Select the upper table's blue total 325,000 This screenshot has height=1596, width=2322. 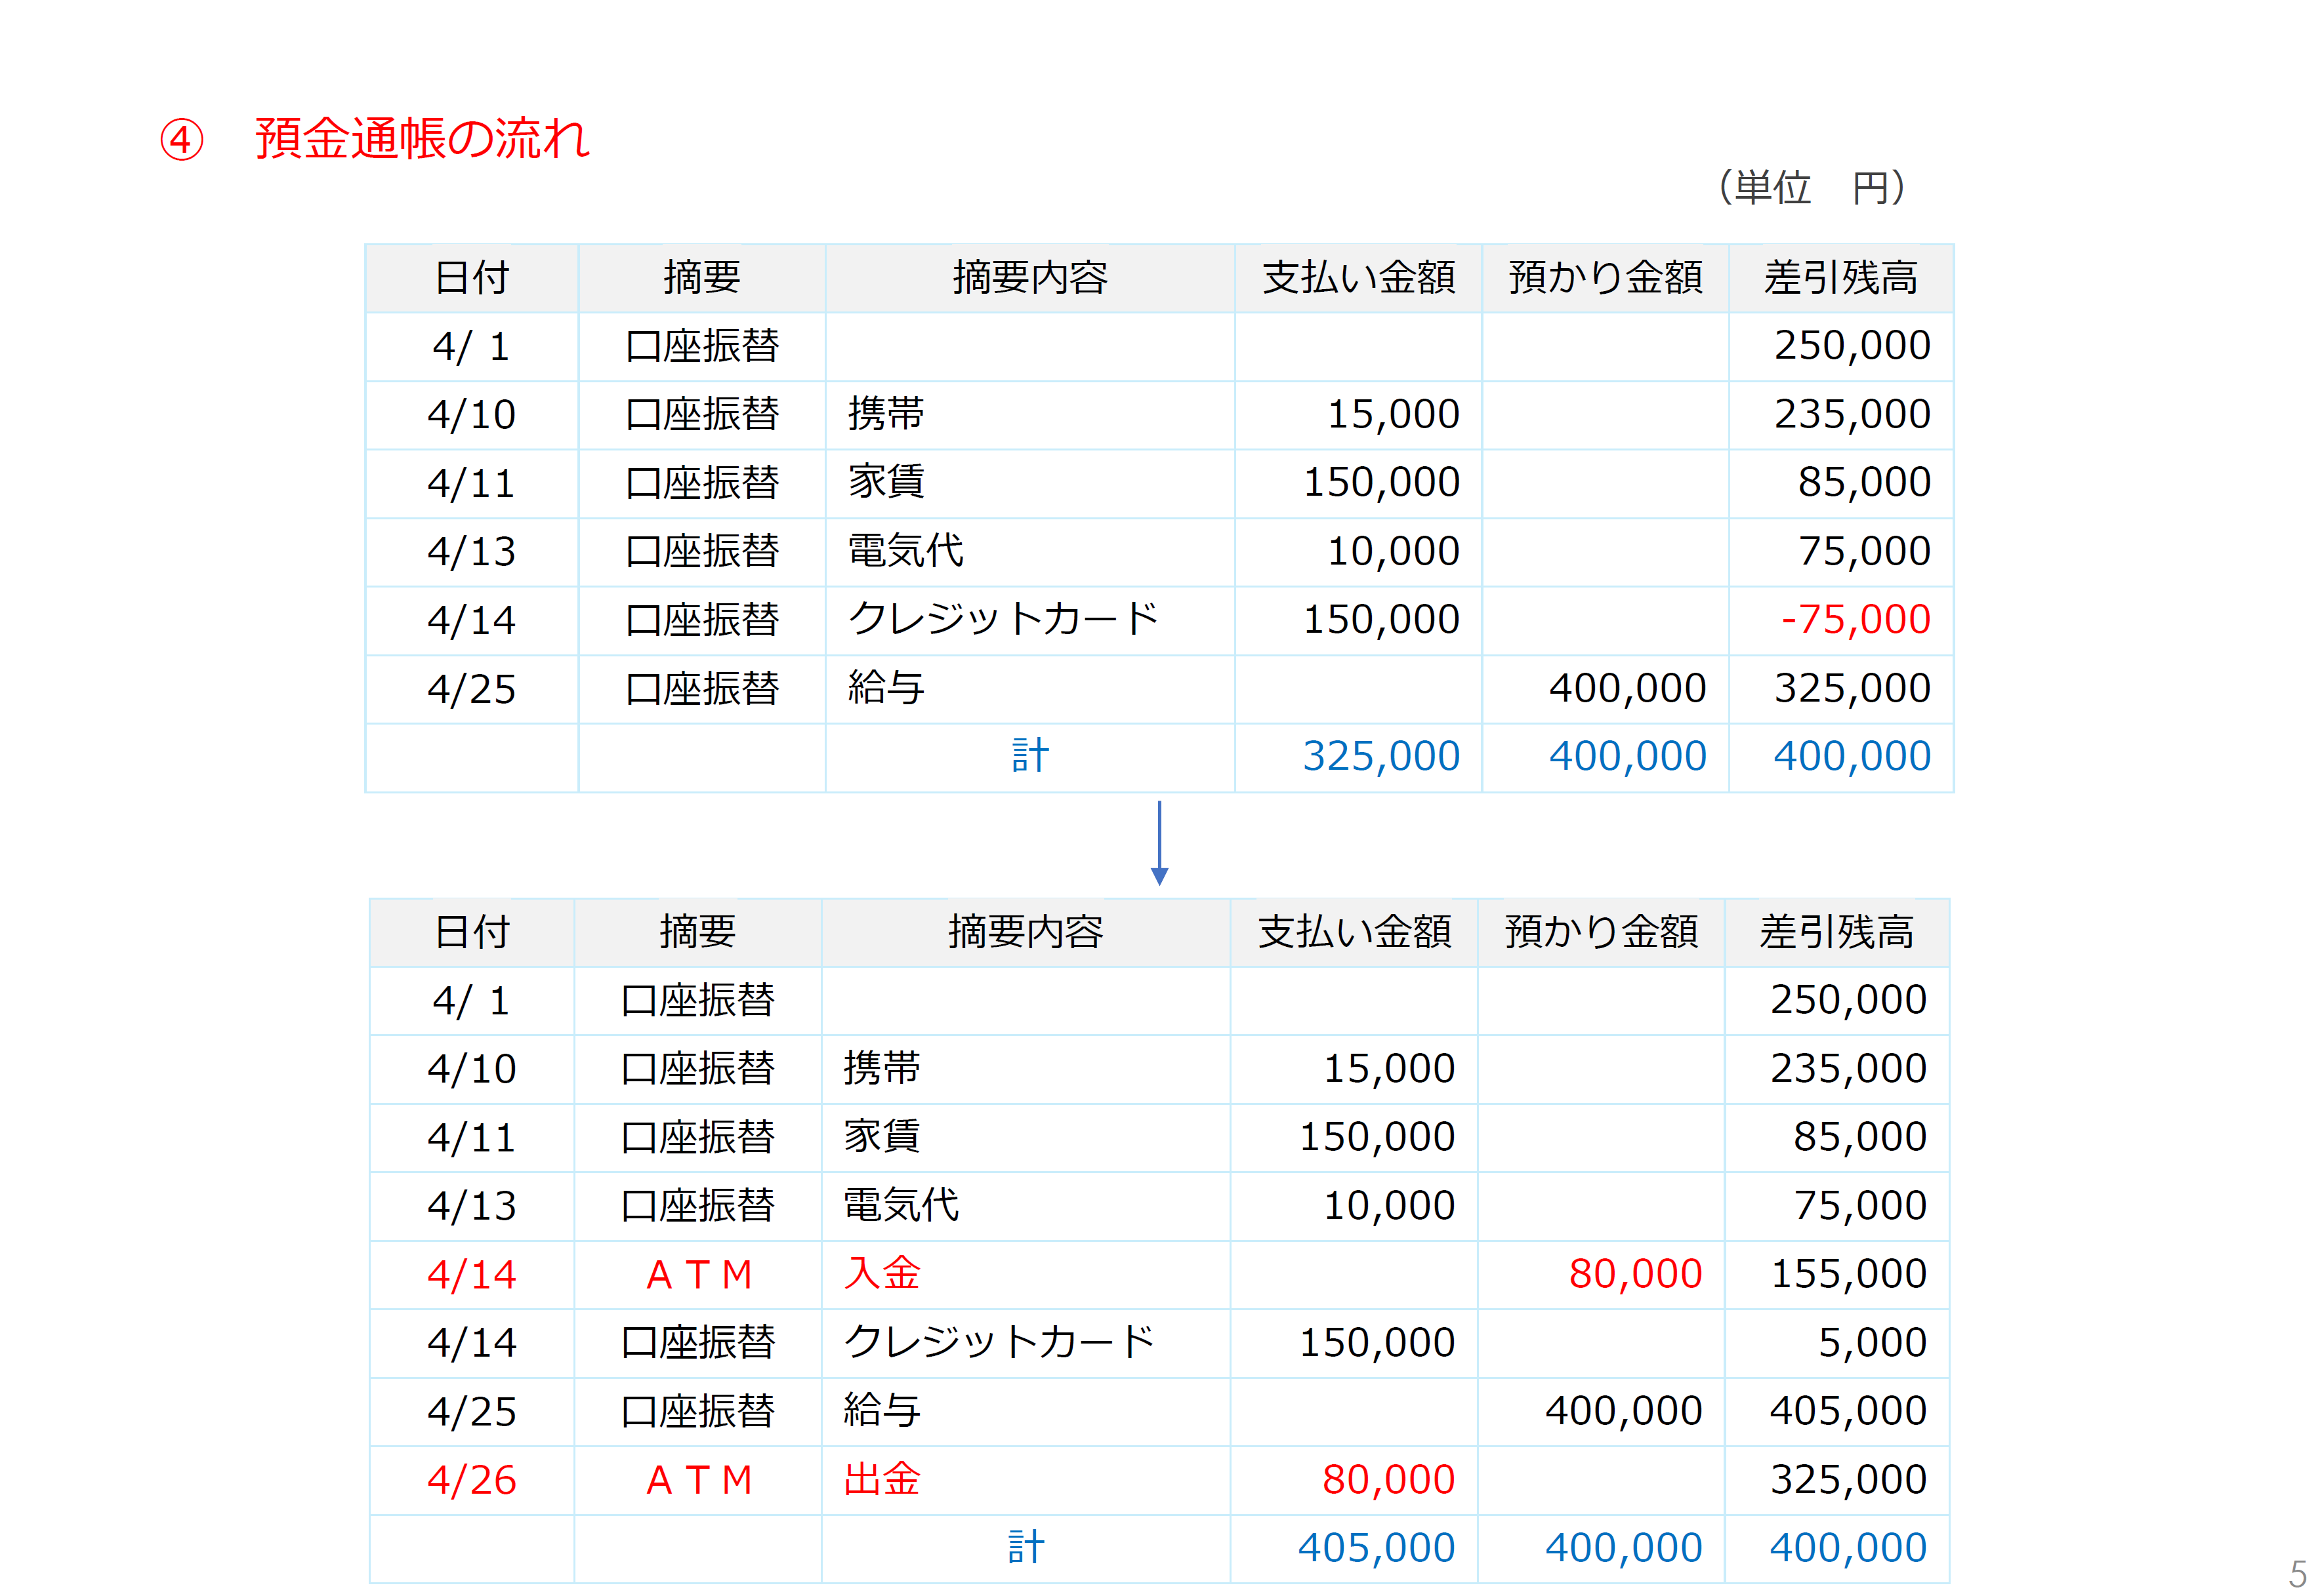[1380, 757]
